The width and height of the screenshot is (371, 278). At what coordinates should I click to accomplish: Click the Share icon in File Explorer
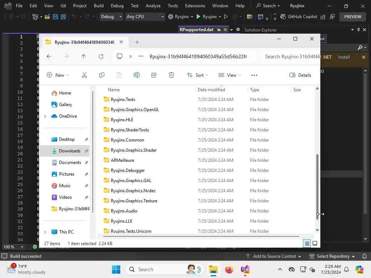click(154, 75)
